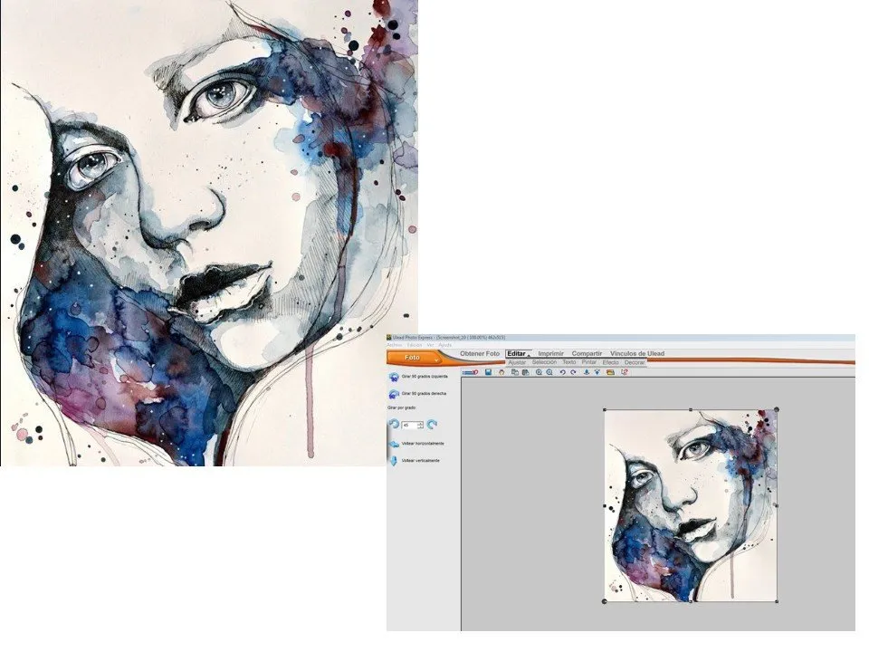This screenshot has height=652, width=869.
Task: Rotate clockwise by degree arrow icon
Action: pyautogui.click(x=432, y=425)
